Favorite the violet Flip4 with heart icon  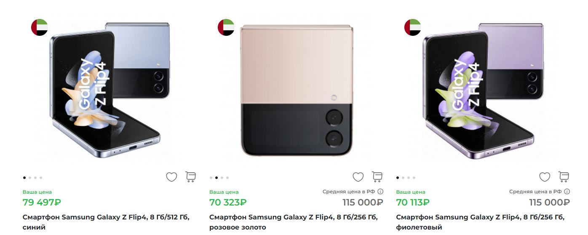tap(545, 177)
